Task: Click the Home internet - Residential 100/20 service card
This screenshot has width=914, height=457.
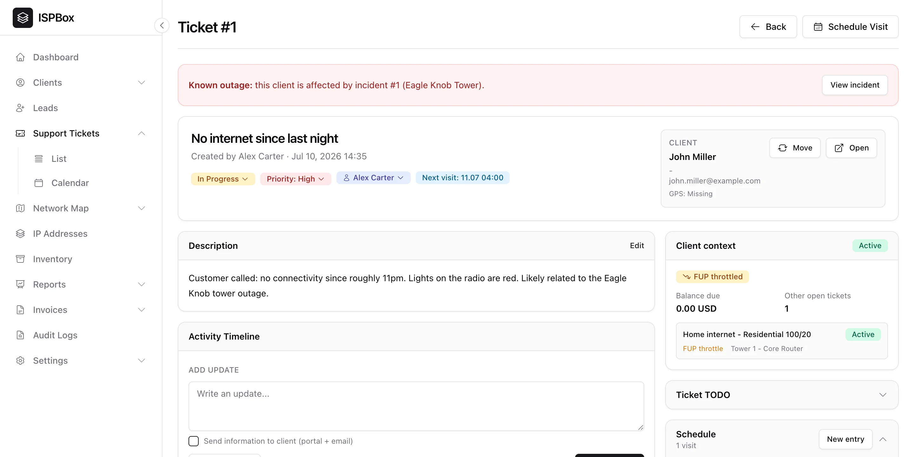Action: point(782,341)
